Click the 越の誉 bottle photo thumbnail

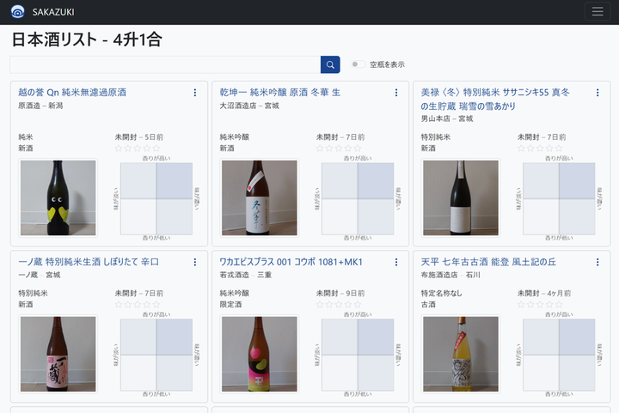tap(58, 197)
